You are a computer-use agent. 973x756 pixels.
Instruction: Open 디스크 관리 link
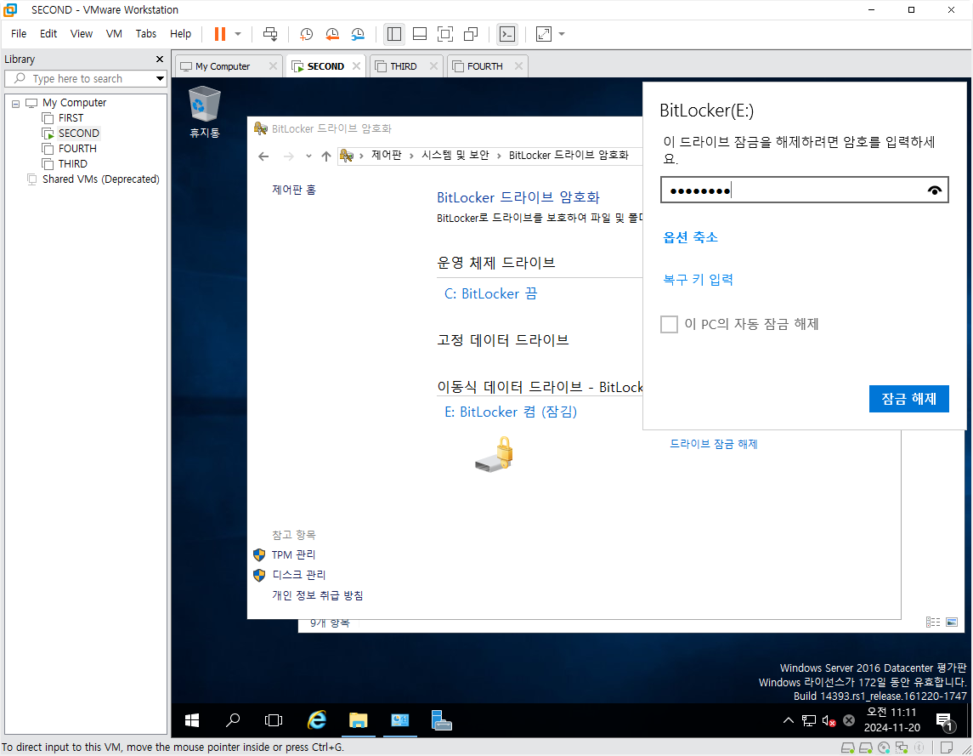(298, 575)
